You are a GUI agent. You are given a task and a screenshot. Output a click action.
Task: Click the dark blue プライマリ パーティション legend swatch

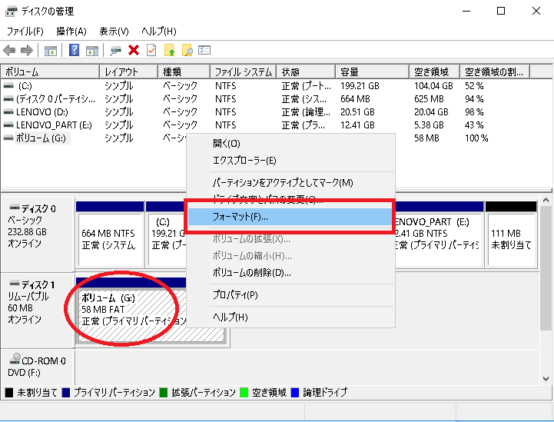click(x=66, y=392)
